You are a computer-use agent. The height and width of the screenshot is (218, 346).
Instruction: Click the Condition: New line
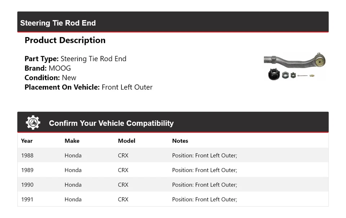coord(50,78)
